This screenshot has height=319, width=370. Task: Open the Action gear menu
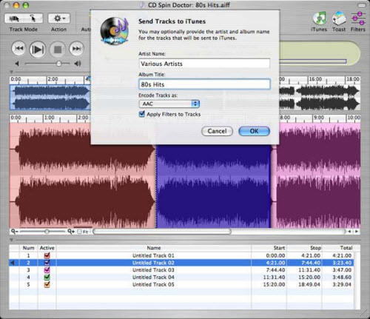59,19
